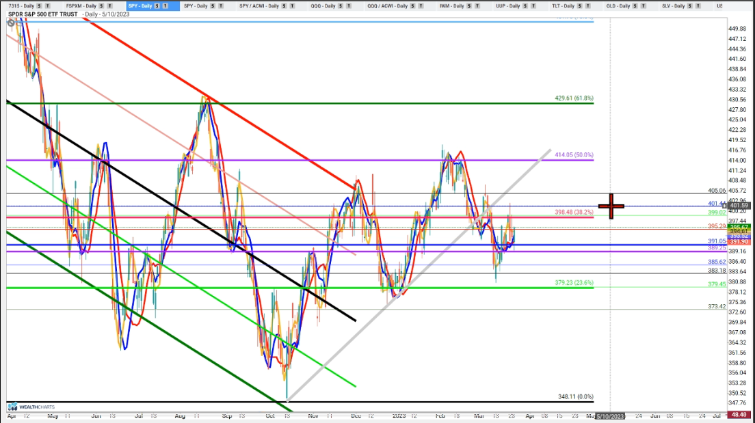Click T on the highlighted SPY - Daily tab
755x423 pixels.
tap(165, 5)
